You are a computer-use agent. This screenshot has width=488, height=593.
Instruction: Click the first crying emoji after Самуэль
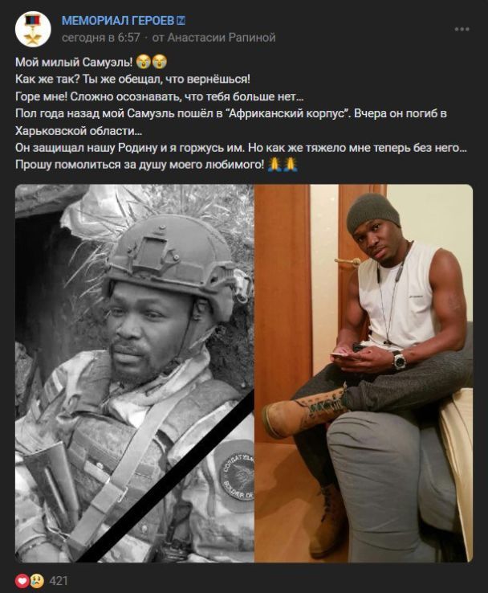(x=143, y=62)
